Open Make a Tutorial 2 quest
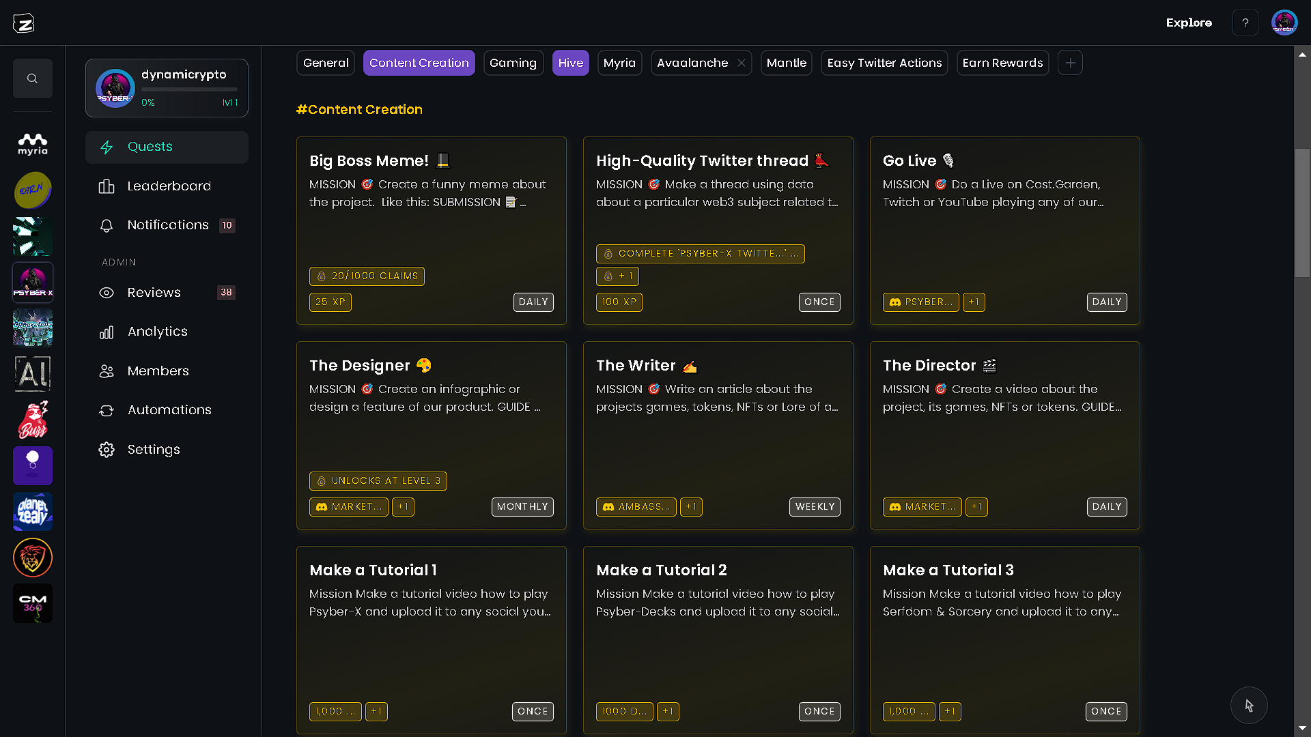Viewport: 1311px width, 737px height. click(x=718, y=640)
